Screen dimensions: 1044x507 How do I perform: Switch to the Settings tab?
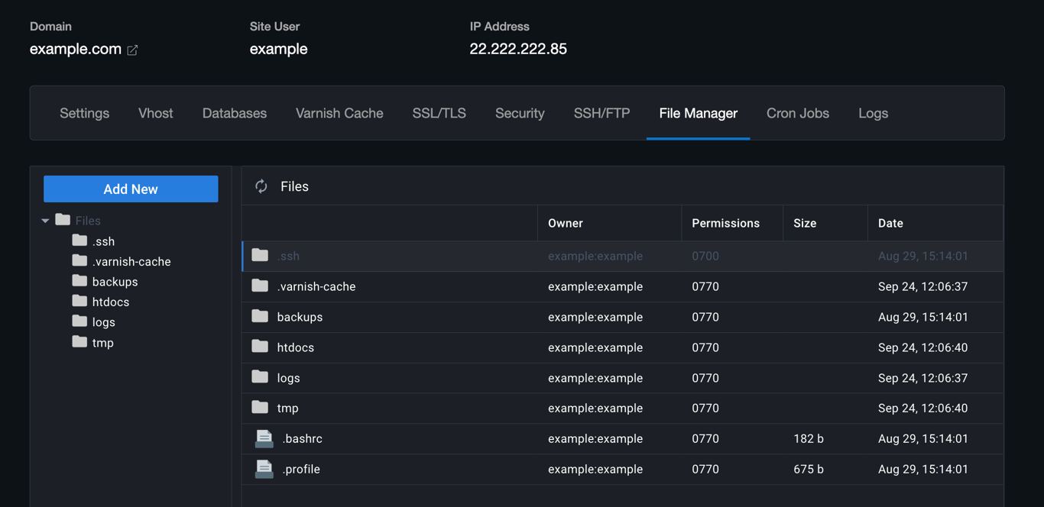tap(84, 113)
